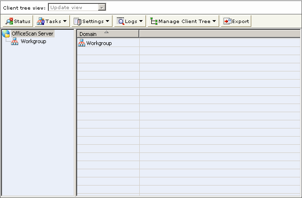The width and height of the screenshot is (302, 198).
Task: Click the blank column header beside Domain
Action: [219, 34]
